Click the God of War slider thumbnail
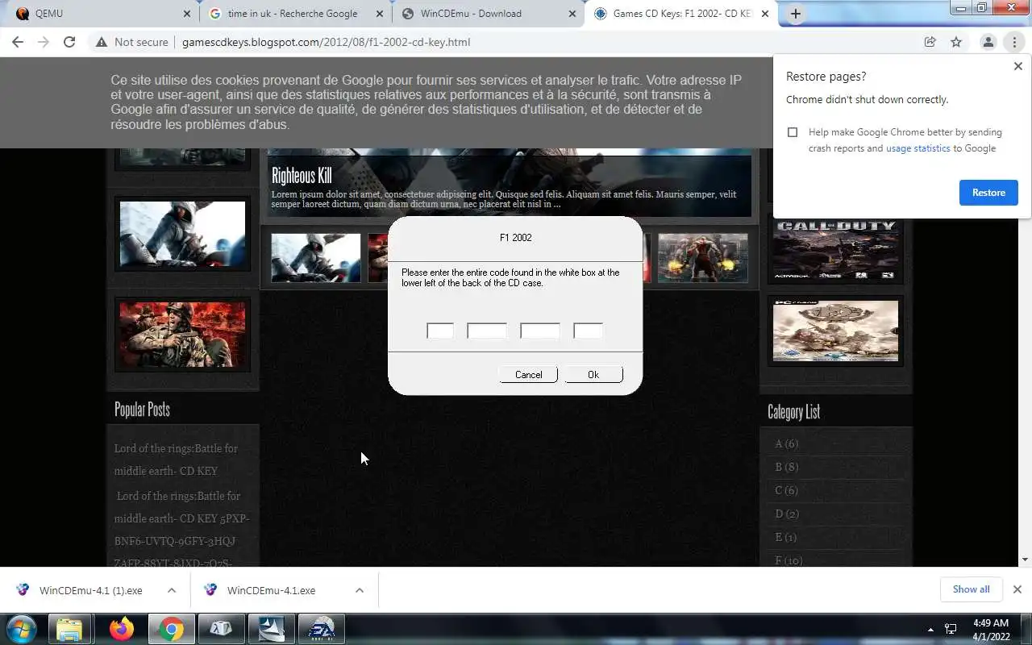Viewport: 1032px width, 645px height. pos(702,258)
